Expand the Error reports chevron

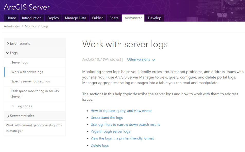point(8,44)
